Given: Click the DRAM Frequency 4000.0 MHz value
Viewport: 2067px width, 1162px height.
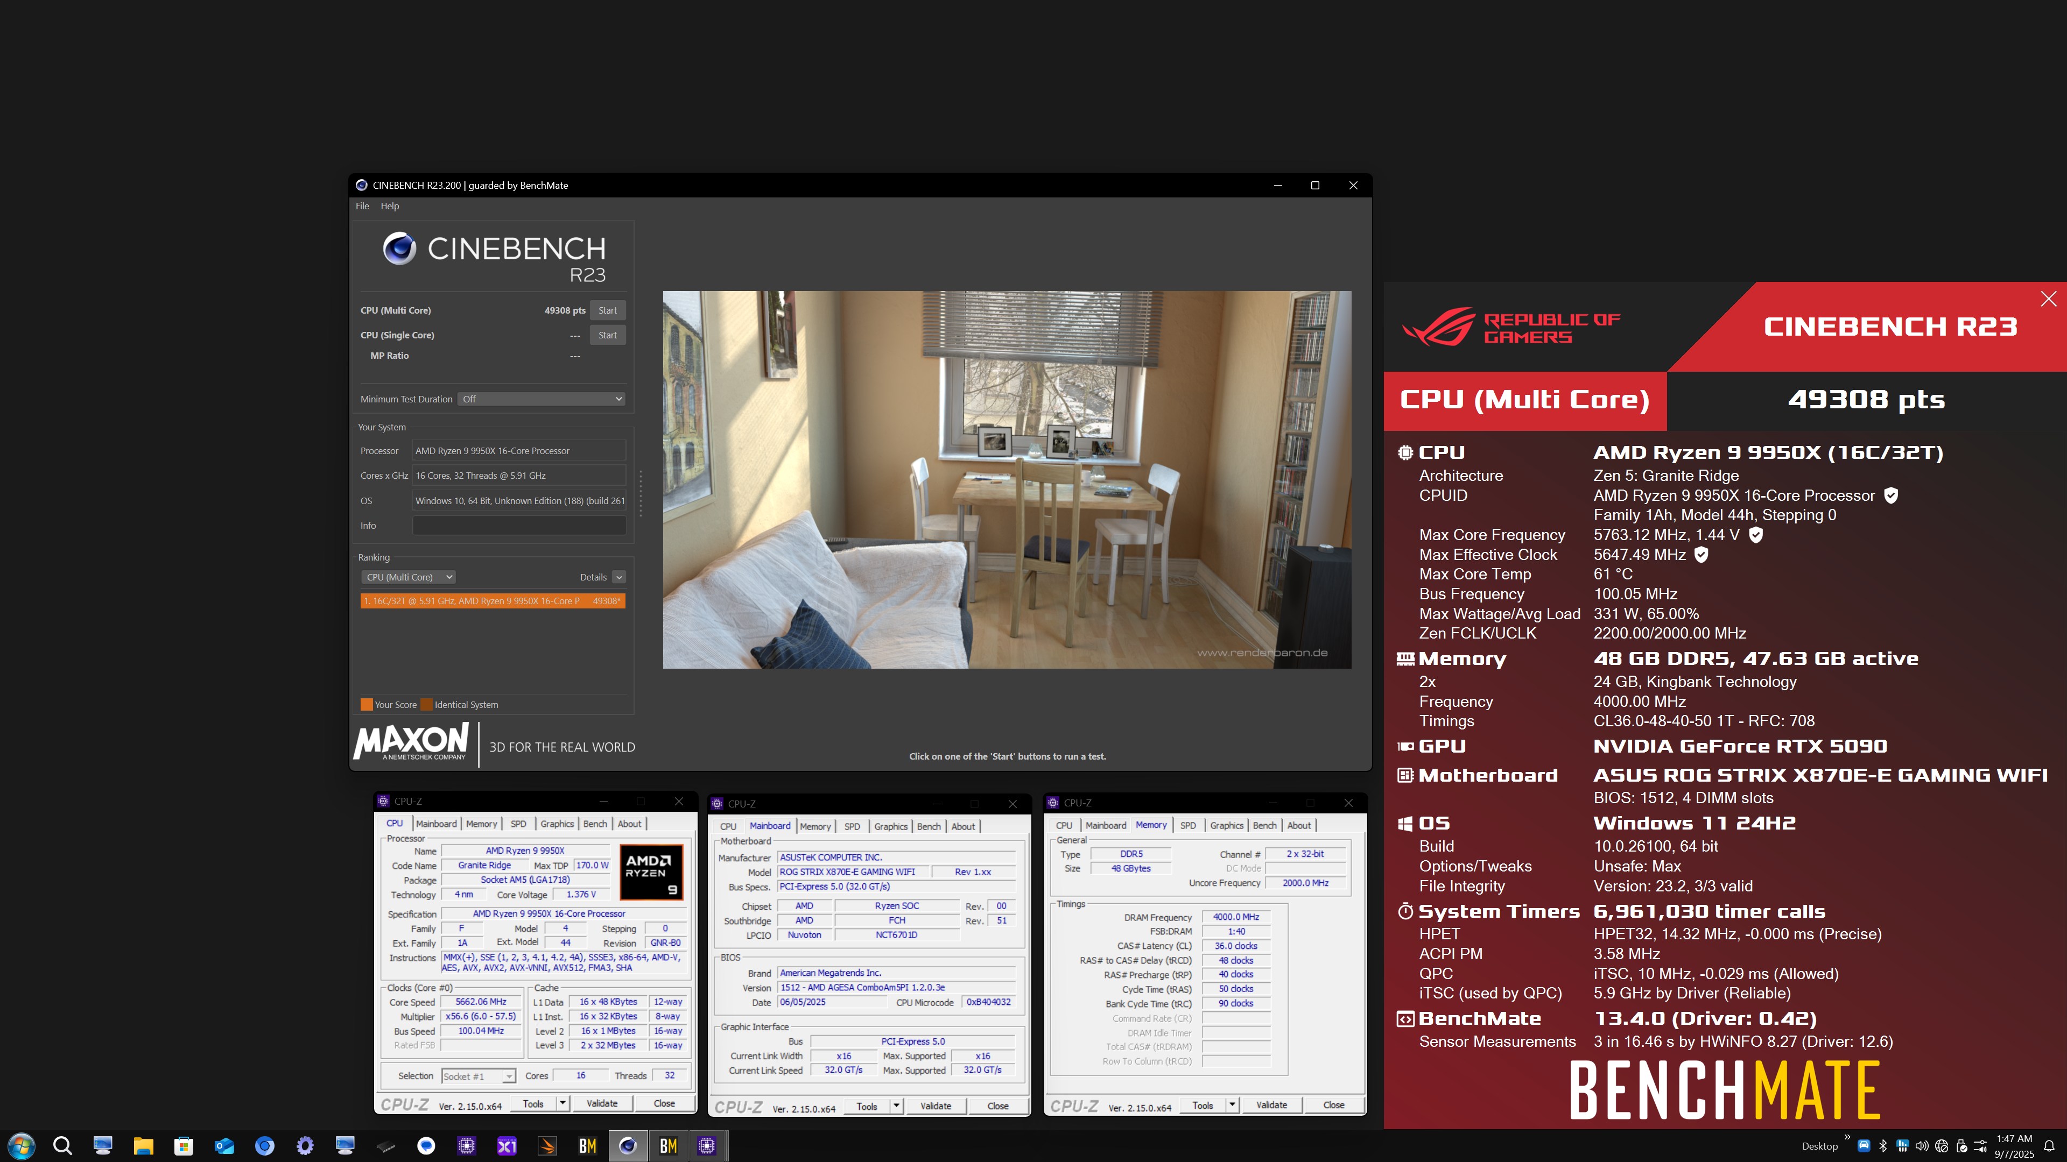Looking at the screenshot, I should [x=1236, y=917].
